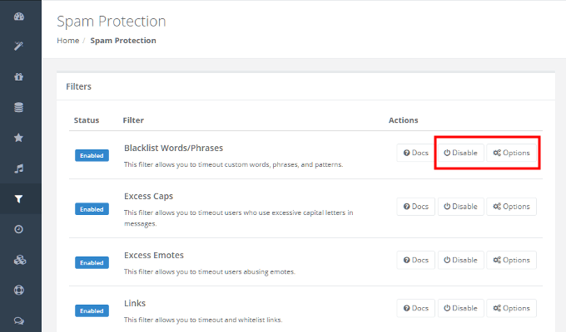Disable the Excess Caps filter

click(x=460, y=207)
